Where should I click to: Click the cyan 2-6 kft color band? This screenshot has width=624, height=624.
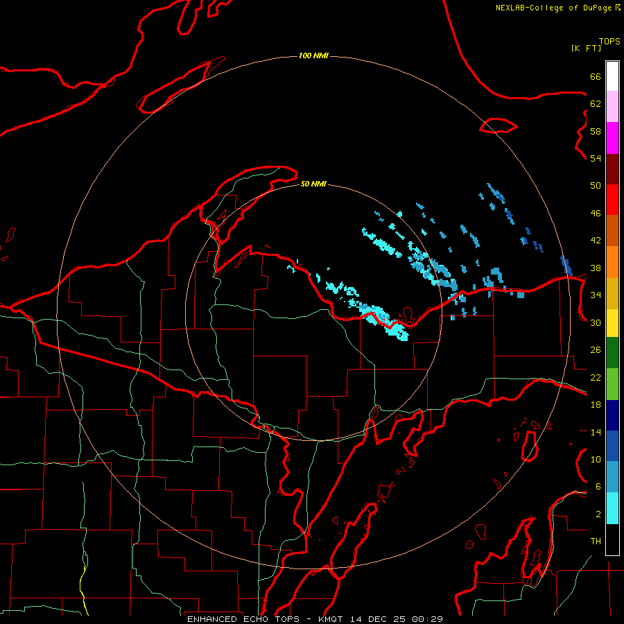coord(612,508)
